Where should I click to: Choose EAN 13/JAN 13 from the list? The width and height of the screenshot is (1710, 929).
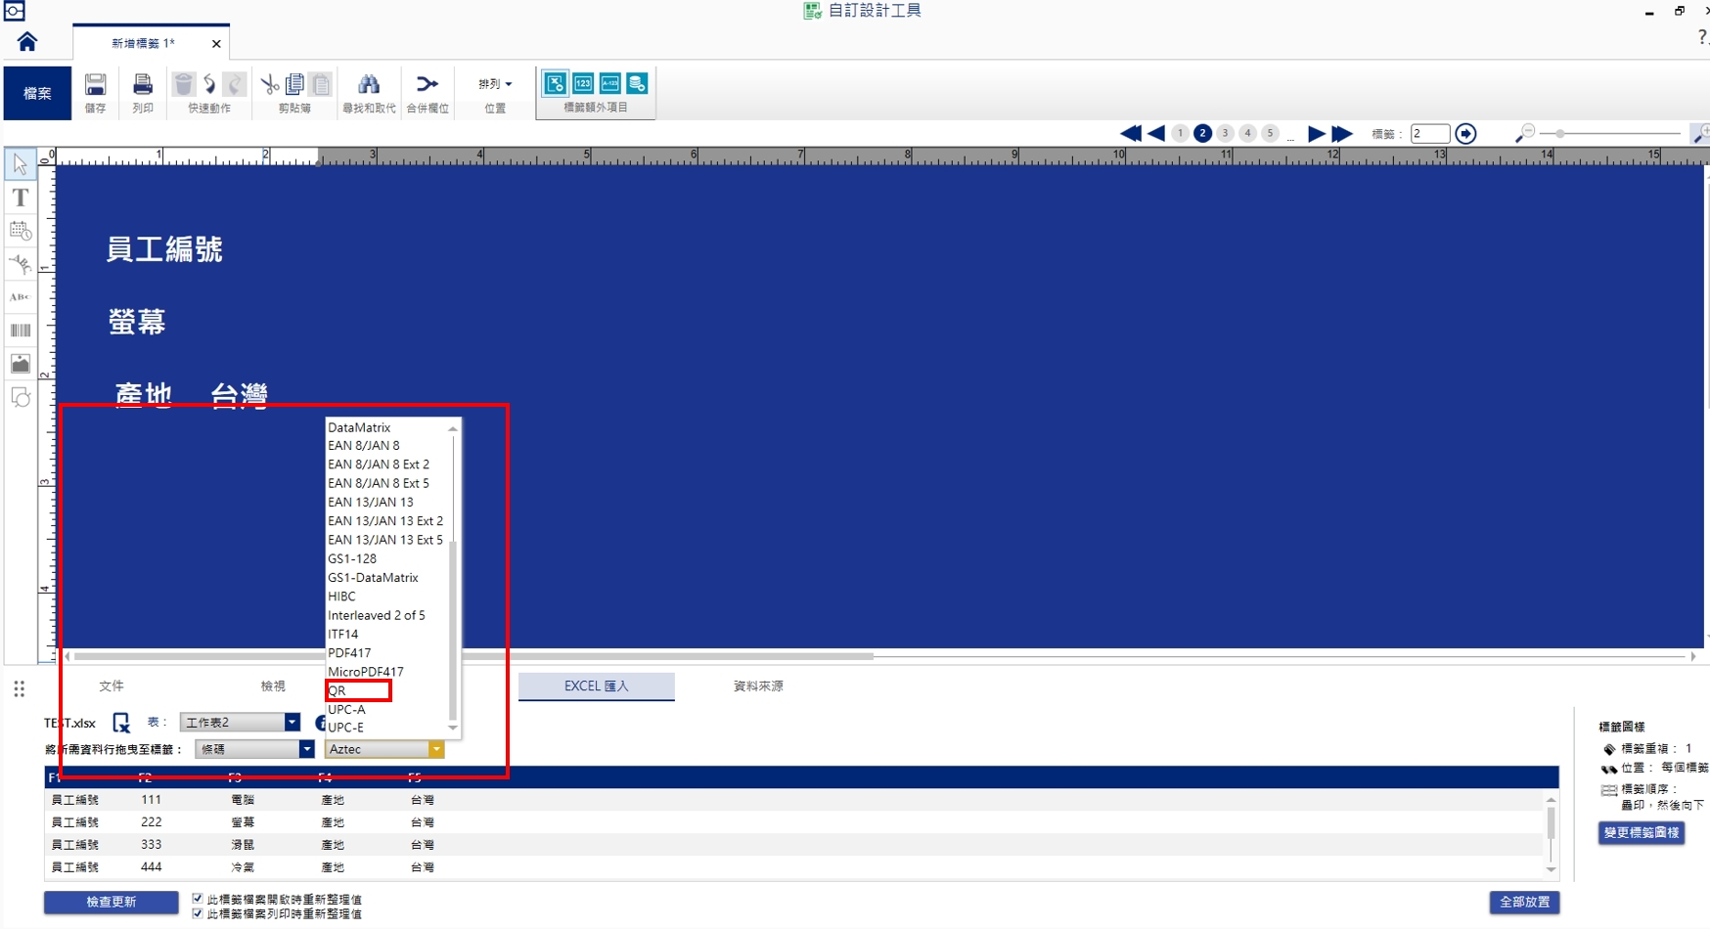(x=371, y=502)
